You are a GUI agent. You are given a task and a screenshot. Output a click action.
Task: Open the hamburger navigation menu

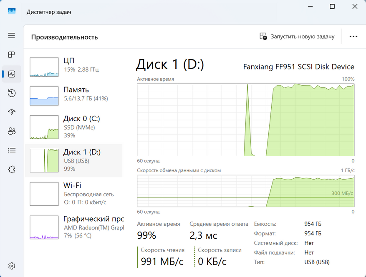click(11, 35)
